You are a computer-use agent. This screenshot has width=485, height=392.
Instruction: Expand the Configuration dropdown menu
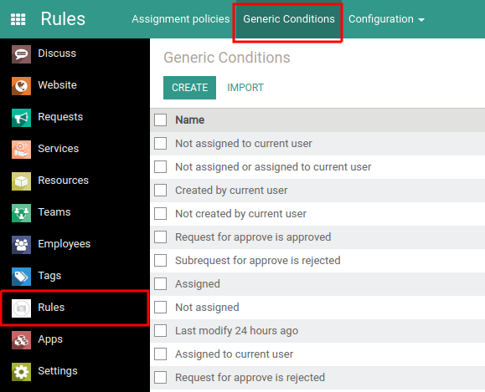[x=386, y=19]
